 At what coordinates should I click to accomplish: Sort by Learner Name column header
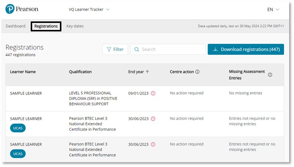(23, 72)
